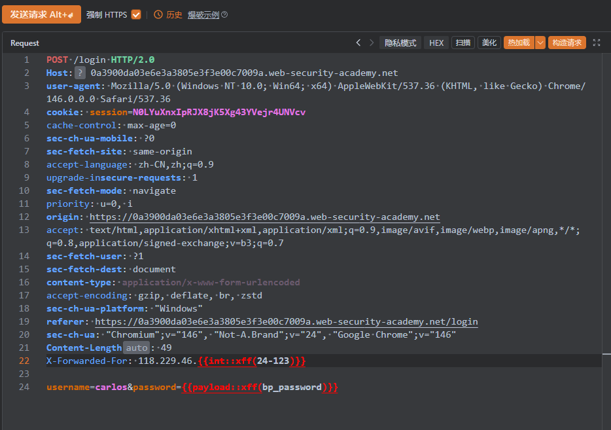Expand the dropdown arrow next to 热加载
611x430 pixels.
540,43
